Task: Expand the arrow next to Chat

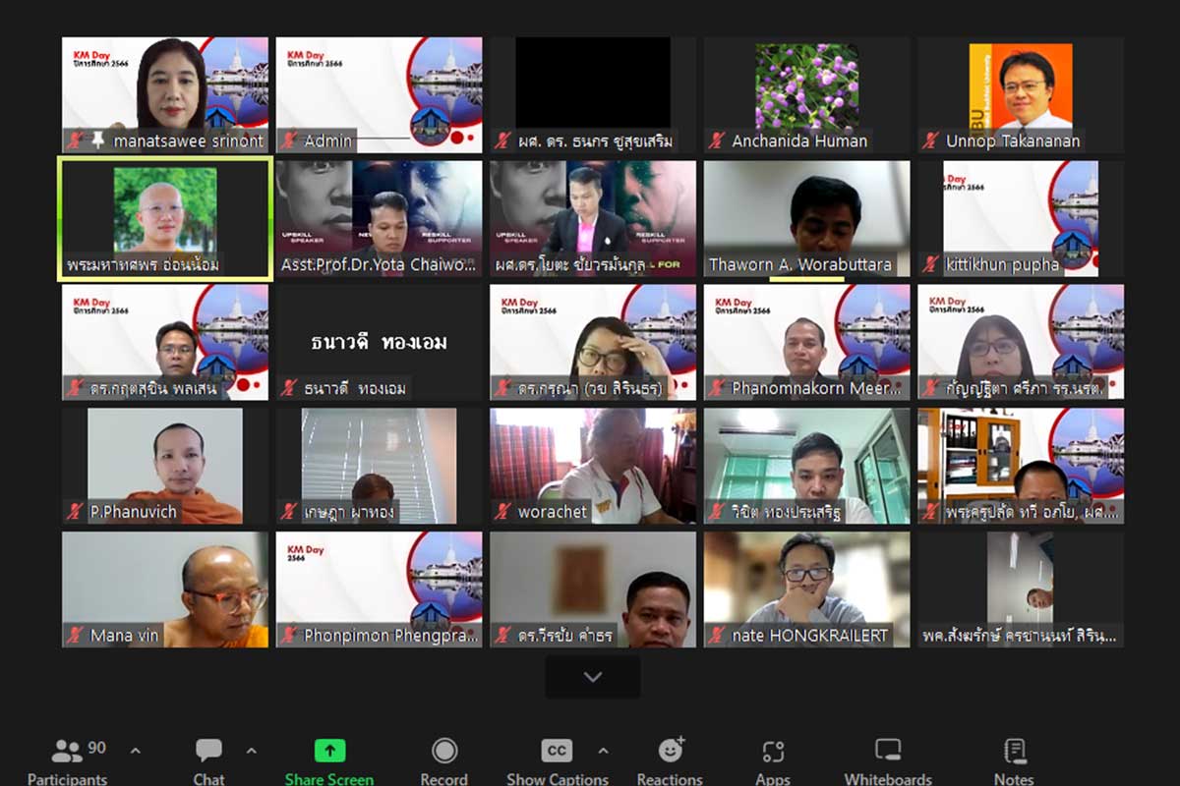Action: 251,752
